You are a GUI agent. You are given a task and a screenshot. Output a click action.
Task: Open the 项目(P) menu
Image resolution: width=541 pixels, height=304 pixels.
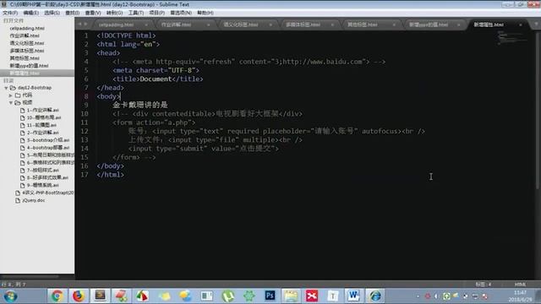point(156,13)
